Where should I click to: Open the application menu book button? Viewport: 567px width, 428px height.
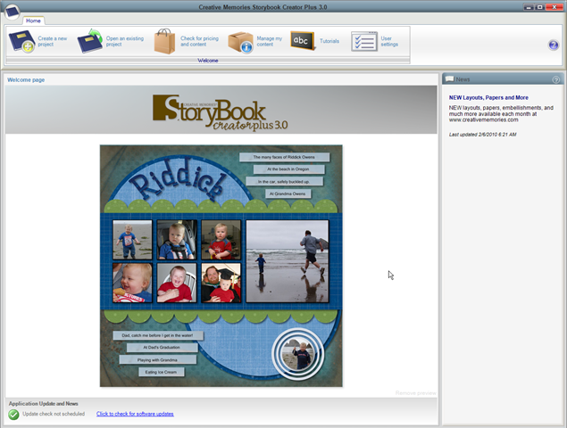click(x=13, y=12)
